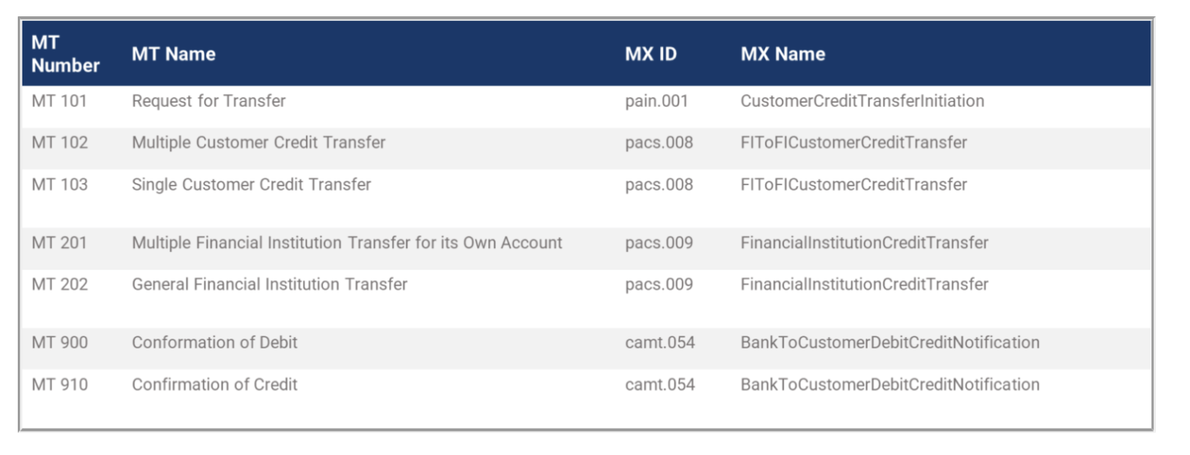The width and height of the screenshot is (1190, 455).
Task: Click CustomerCreditTransferInitiation text
Action: 862,101
